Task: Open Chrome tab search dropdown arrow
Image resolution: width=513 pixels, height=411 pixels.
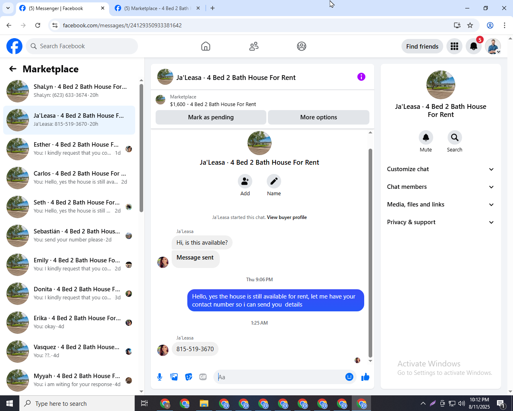Action: (x=8, y=8)
